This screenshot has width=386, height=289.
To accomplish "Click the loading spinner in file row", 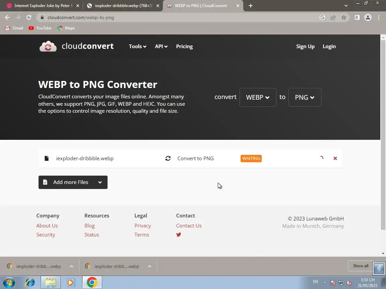I will [321, 158].
